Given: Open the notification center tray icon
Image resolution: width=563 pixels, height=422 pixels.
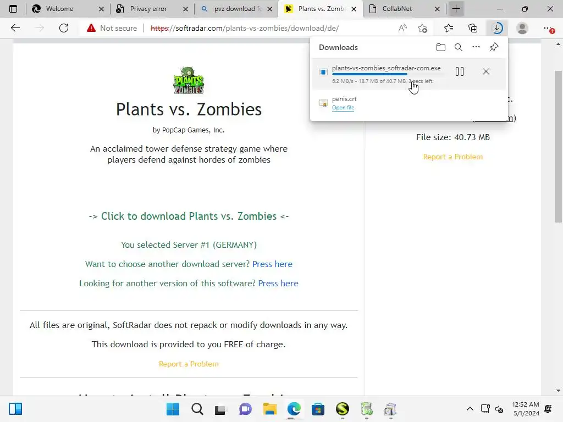Looking at the screenshot, I should pyautogui.click(x=548, y=409).
